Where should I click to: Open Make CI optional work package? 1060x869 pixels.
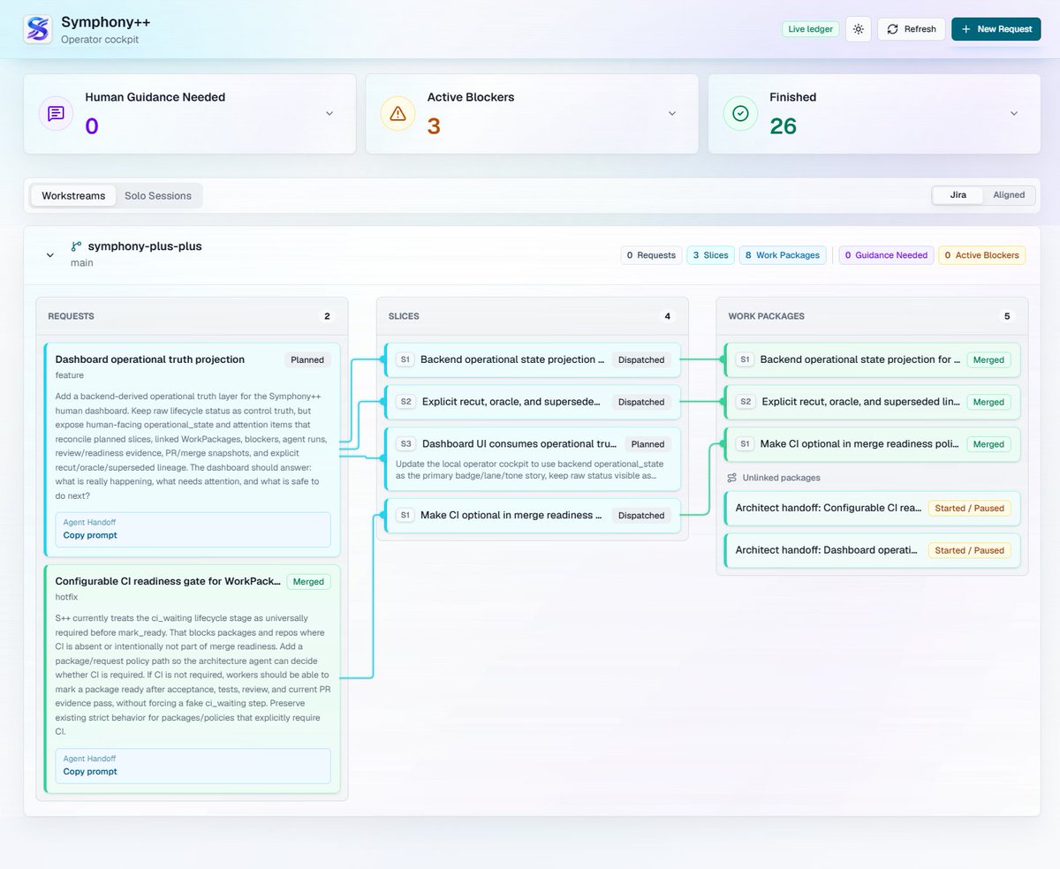click(872, 444)
